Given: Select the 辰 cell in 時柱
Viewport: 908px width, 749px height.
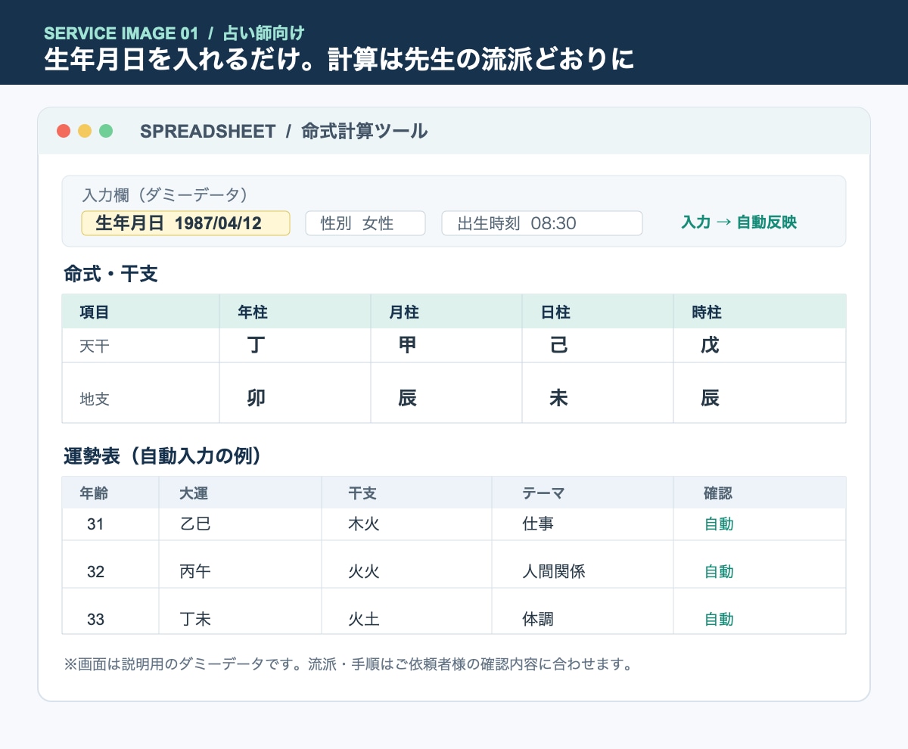Looking at the screenshot, I should 760,393.
